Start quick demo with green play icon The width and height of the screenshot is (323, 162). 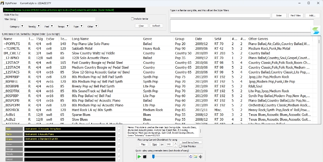coord(139,157)
